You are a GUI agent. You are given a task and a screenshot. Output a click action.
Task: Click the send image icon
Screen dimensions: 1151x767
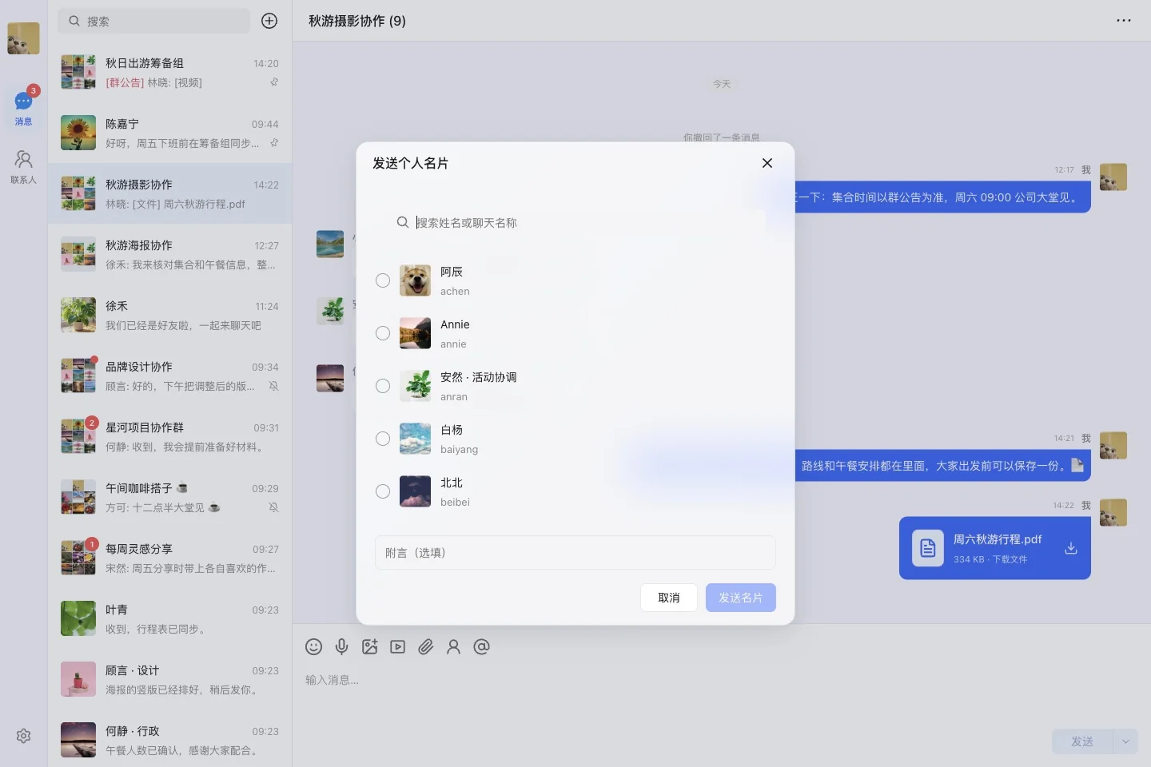coord(370,647)
